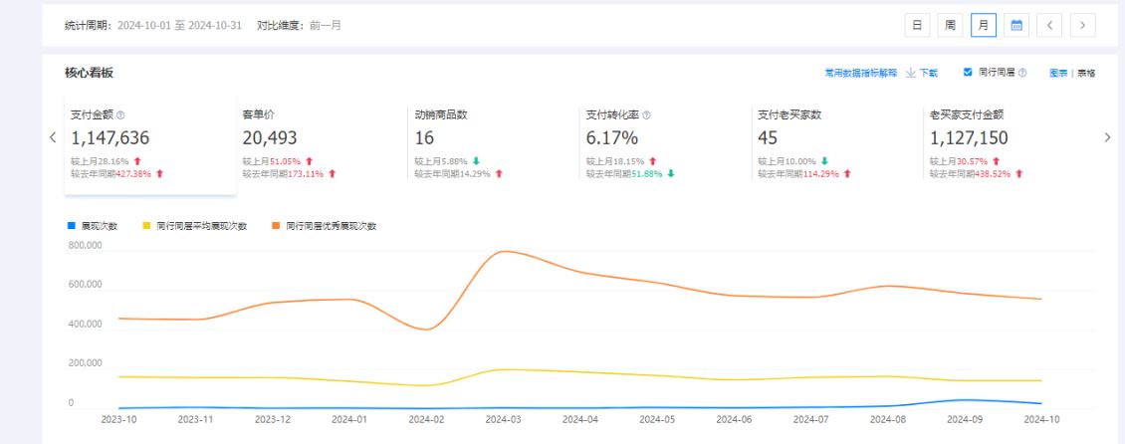1125x444 pixels.
Task: Open 常用数据指标解释 link
Action: pos(860,73)
